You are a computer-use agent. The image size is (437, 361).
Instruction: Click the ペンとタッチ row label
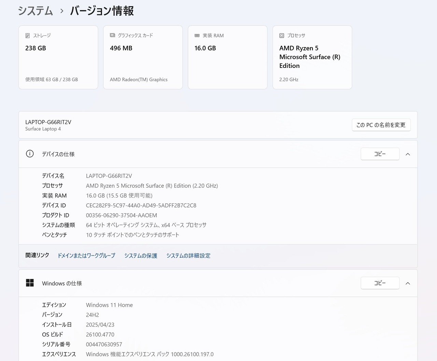54,235
